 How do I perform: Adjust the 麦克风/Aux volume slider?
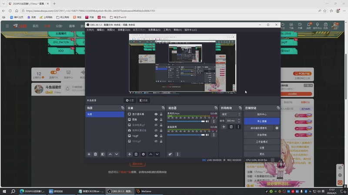[186, 121]
